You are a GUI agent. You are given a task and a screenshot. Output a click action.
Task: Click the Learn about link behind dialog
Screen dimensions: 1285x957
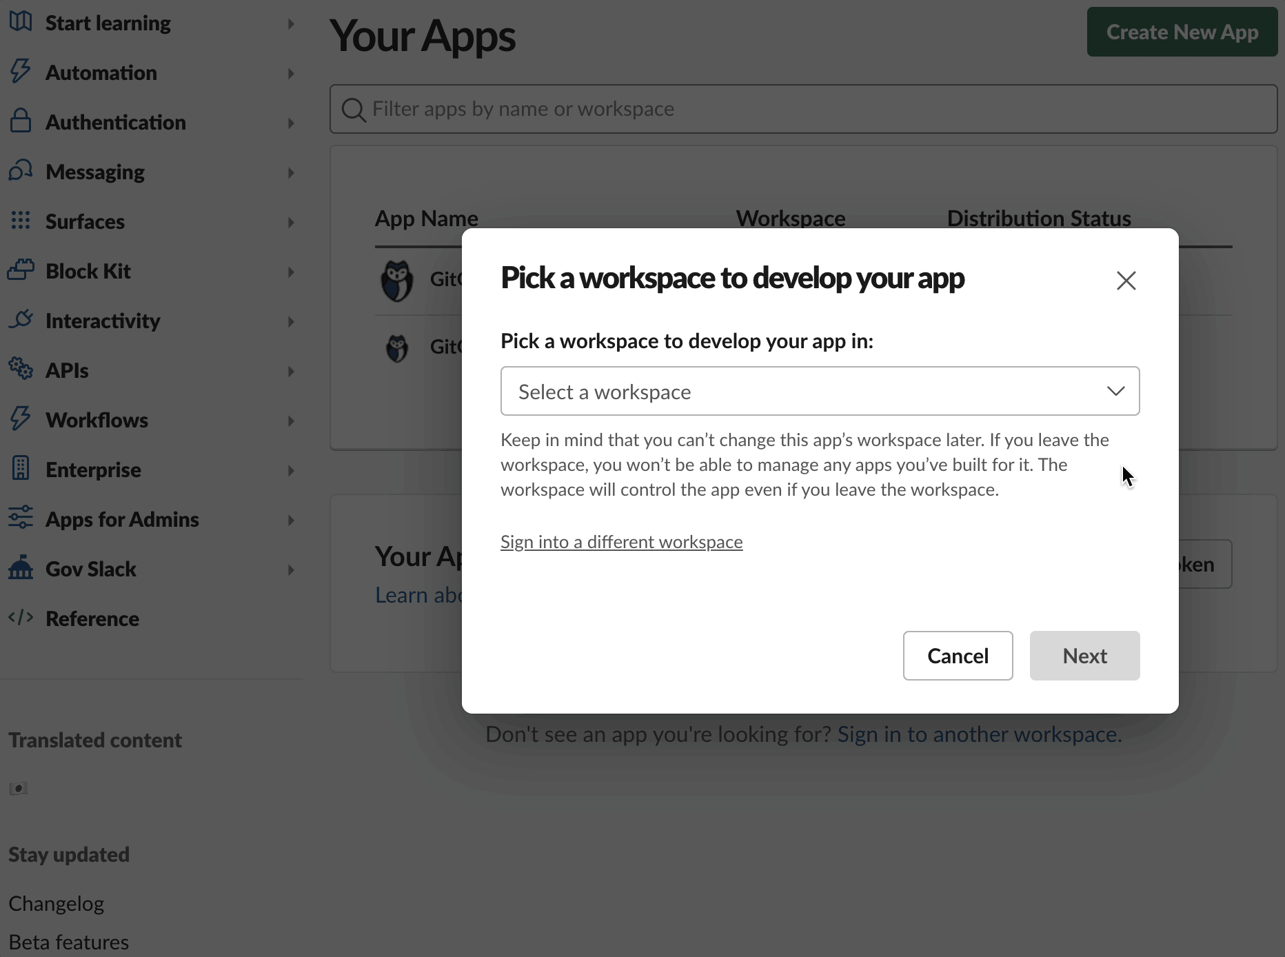click(x=418, y=595)
